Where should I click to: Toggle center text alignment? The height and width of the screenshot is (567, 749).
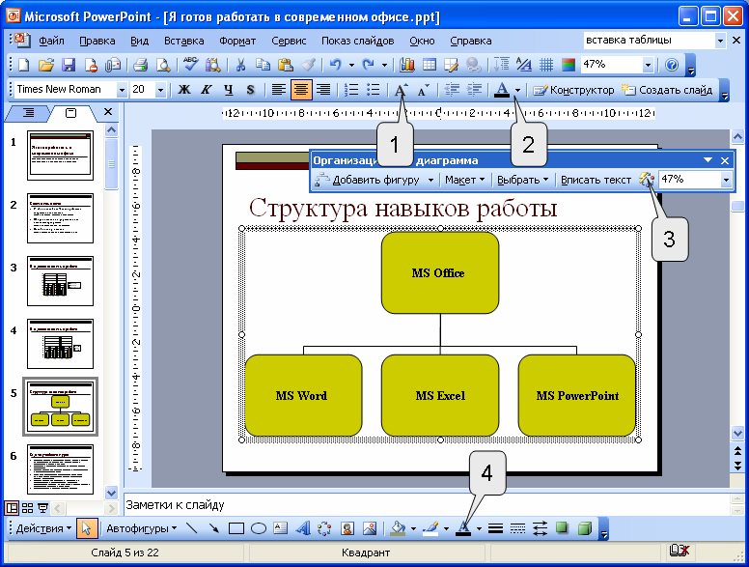(301, 90)
